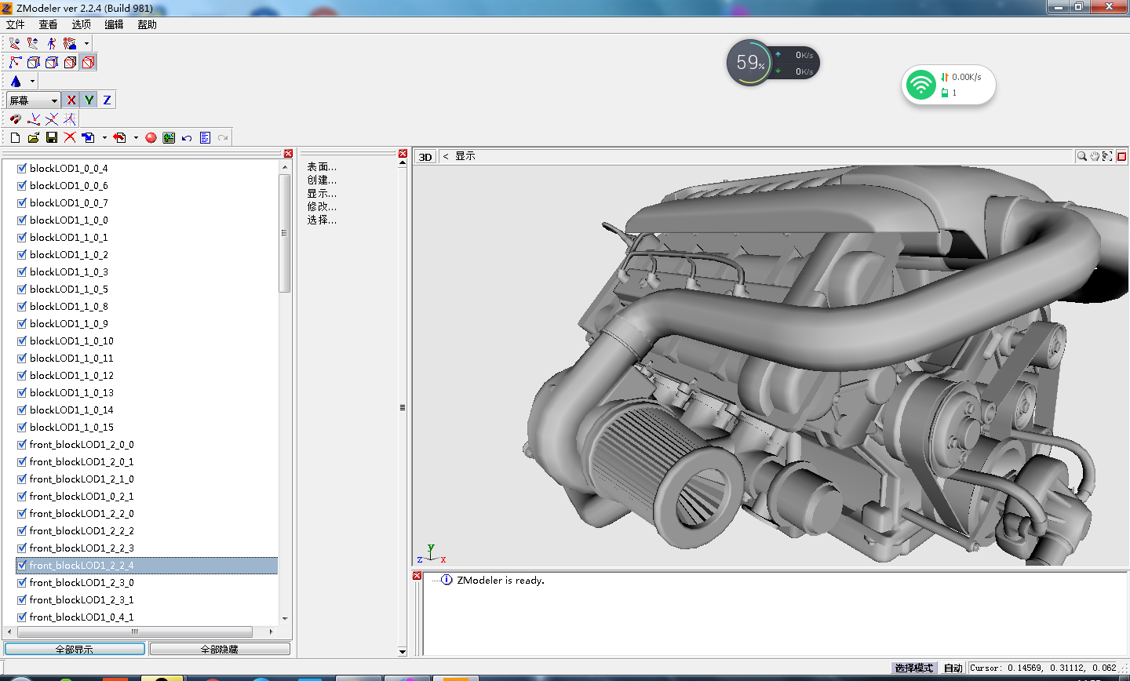Open a file with folder icon

pyautogui.click(x=34, y=137)
